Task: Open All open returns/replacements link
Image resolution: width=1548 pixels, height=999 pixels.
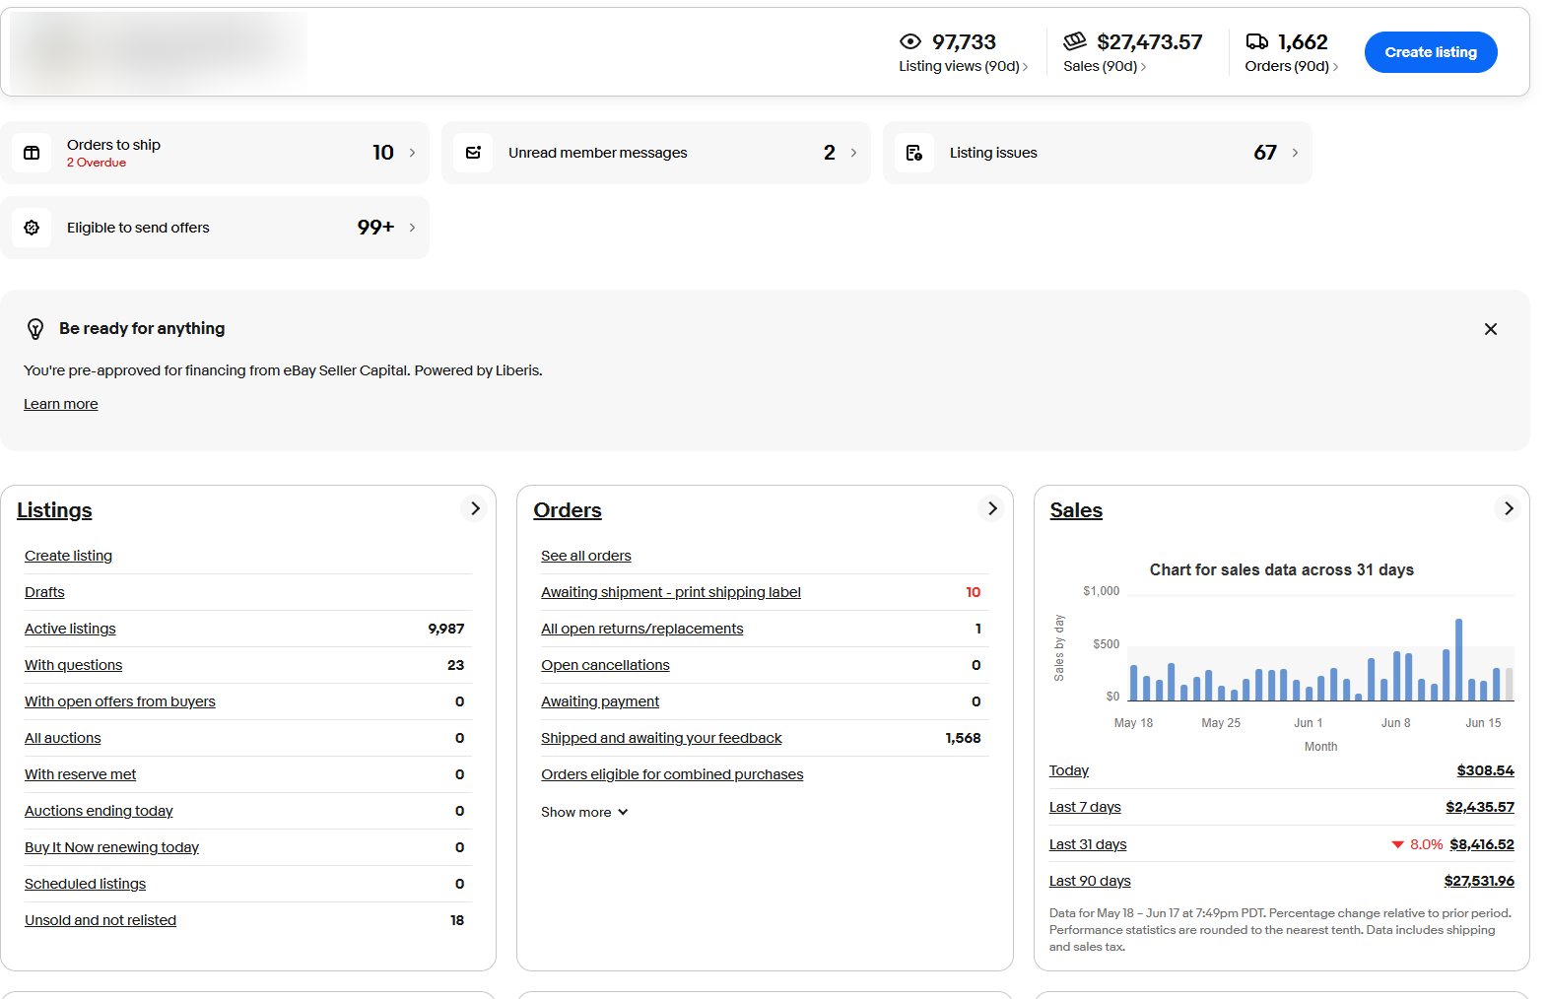Action: [x=642, y=629]
